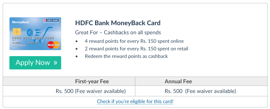Screen dimensions: 270x109
Task: Click the annual Rs. 500 fee waiver cell
Action: pos(200,91)
